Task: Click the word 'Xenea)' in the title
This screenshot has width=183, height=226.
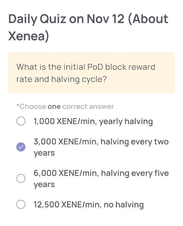Action: (x=28, y=36)
